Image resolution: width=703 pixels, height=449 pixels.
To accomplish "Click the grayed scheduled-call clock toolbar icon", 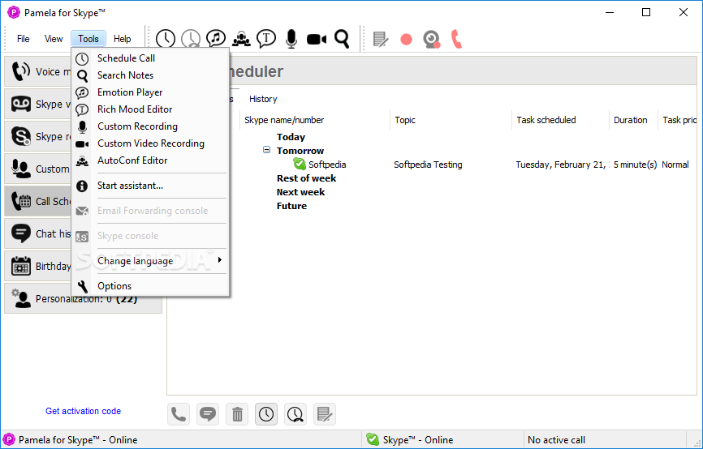I will 191,39.
